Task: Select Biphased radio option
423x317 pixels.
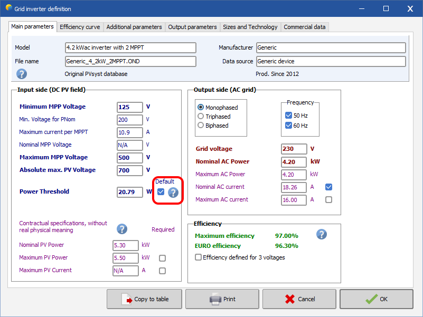Action: (201, 125)
